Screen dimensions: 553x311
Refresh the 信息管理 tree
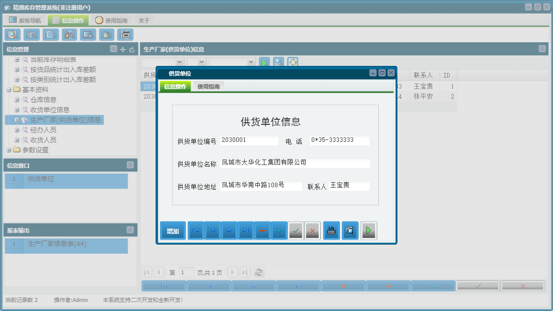pyautogui.click(x=132, y=50)
